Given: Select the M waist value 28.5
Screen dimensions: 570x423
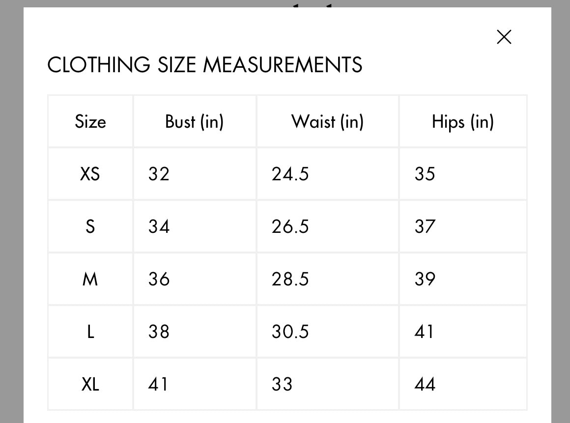Looking at the screenshot, I should pos(290,279).
